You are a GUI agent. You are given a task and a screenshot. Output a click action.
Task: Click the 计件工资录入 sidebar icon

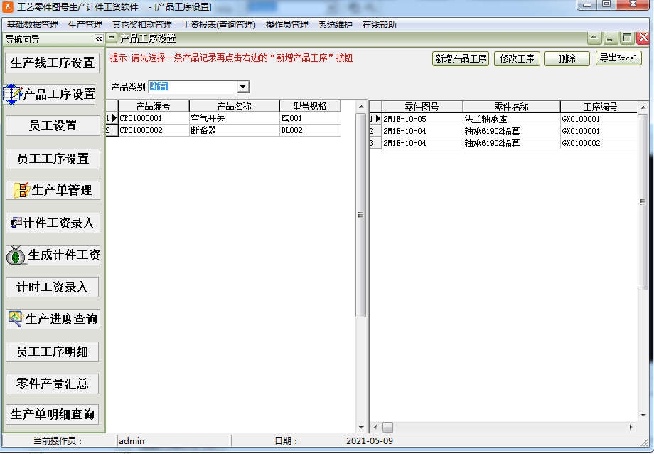click(18, 222)
